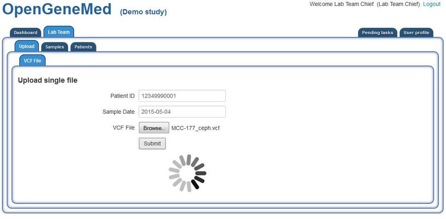Click the Patient ID input field
The image size is (446, 219).
point(182,96)
